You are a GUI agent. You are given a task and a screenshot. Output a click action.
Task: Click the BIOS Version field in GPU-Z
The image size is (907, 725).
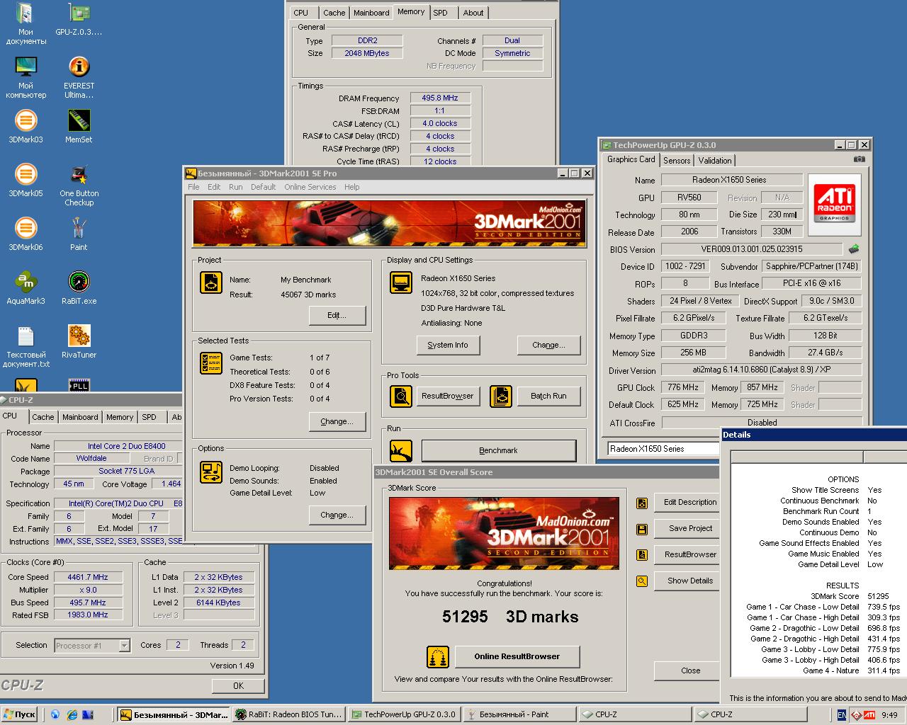[752, 249]
